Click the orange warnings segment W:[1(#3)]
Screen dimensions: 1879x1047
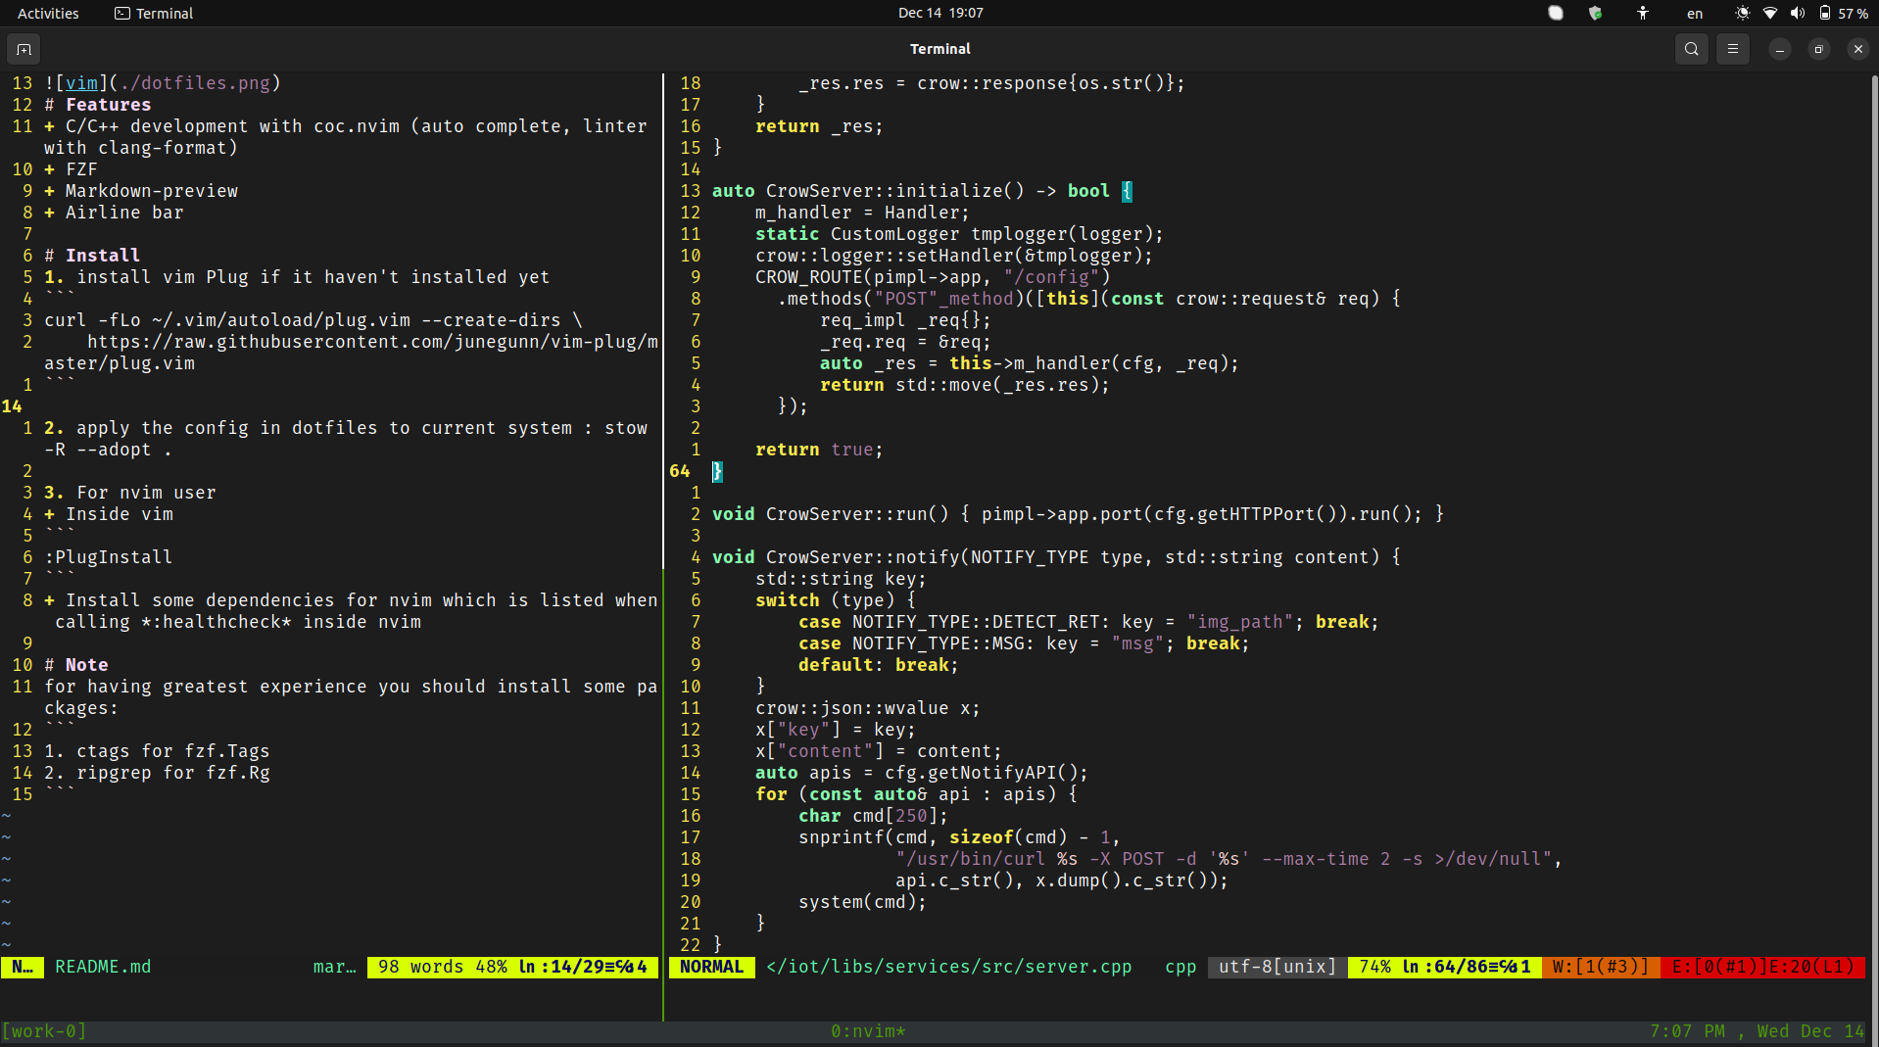point(1601,967)
